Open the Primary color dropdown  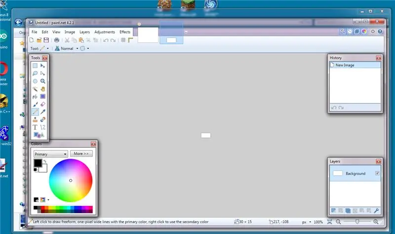[51, 154]
